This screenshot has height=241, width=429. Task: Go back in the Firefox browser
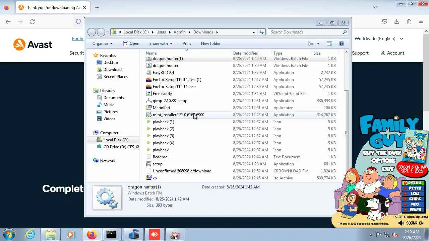pos(8,21)
